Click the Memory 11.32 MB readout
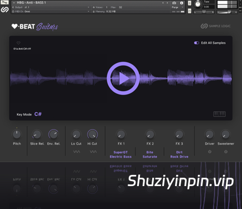The width and height of the screenshot is (242, 209). tap(104, 11)
